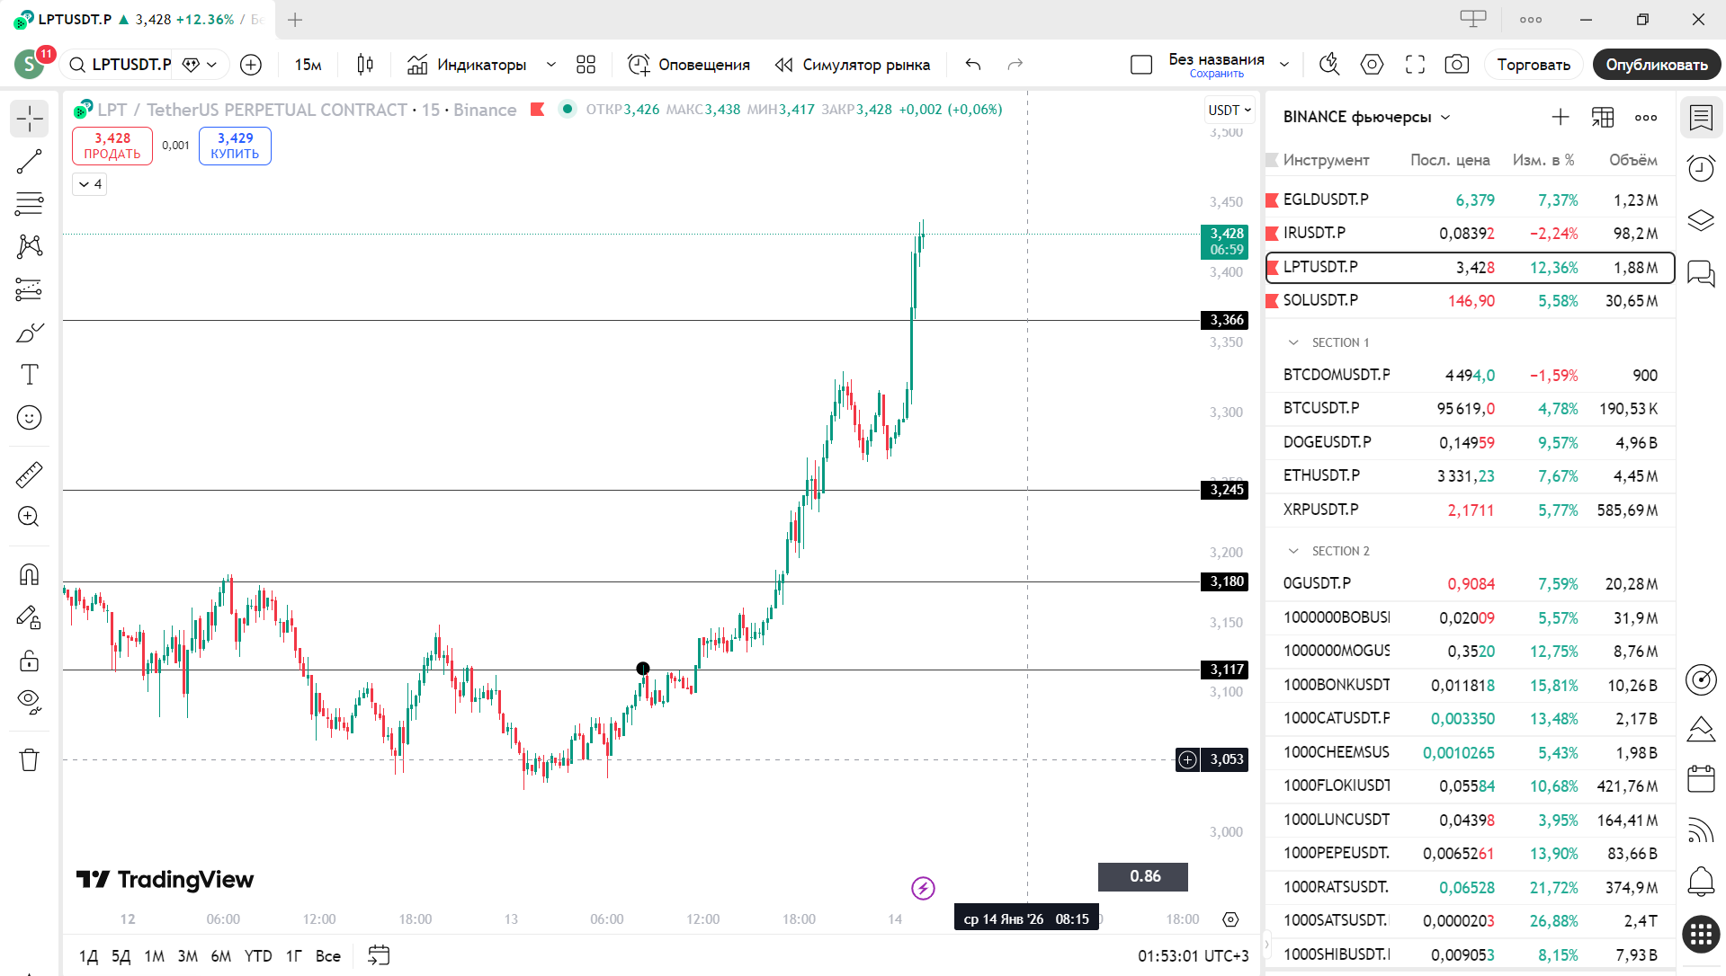Open the candlestick chart type selector
This screenshot has height=976, width=1726.
click(364, 65)
